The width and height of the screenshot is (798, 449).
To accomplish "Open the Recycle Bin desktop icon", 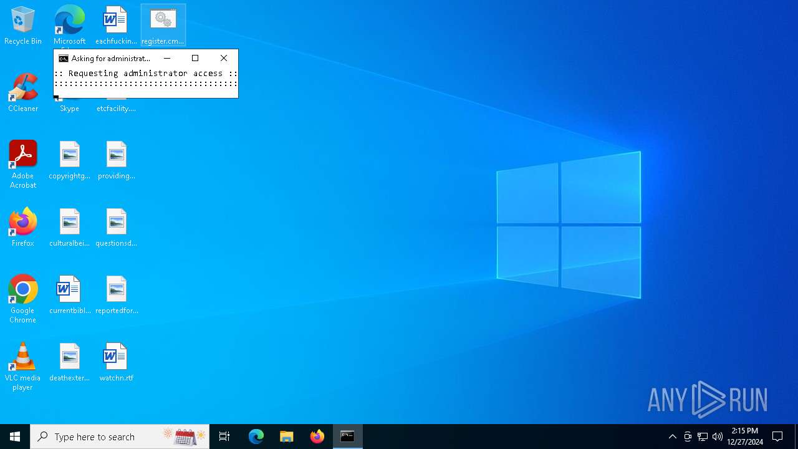I will (23, 26).
